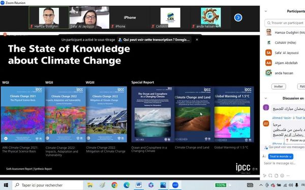Select Safa' Al Jayoussi's video thumbnail
The height and width of the screenshot is (190, 305).
click(89, 18)
